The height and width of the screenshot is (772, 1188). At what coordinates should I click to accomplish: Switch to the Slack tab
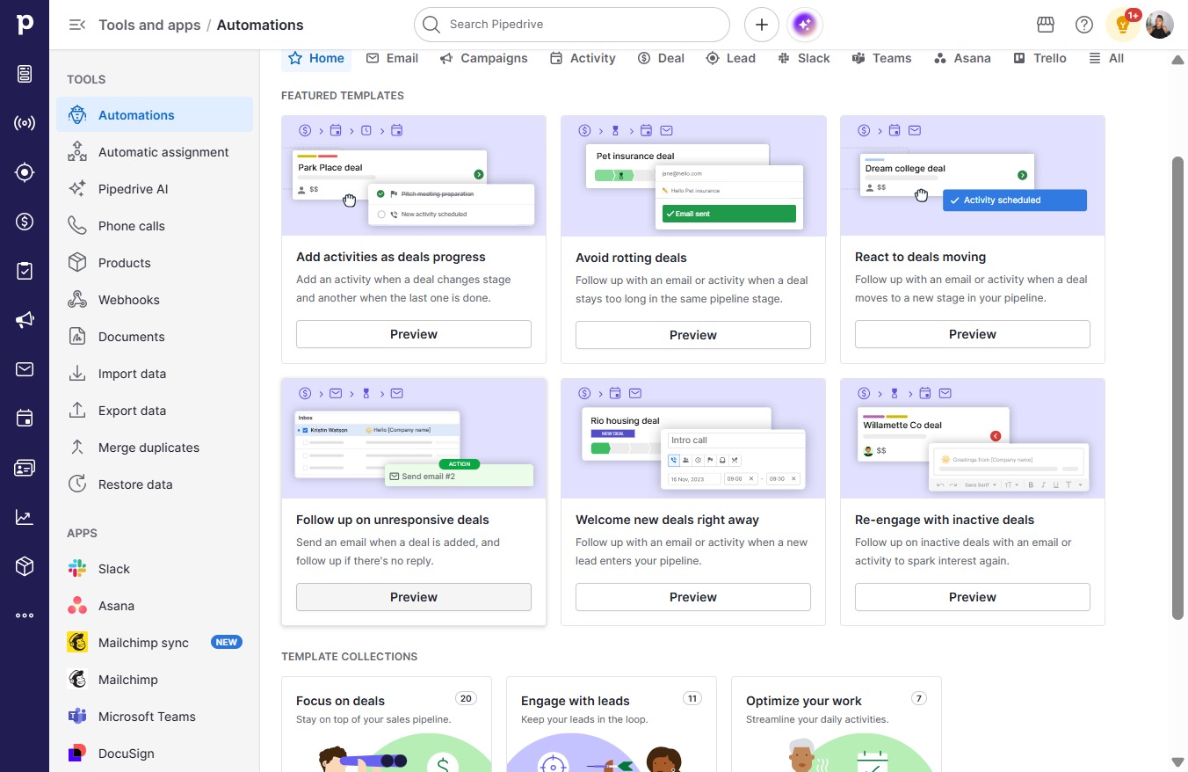[803, 58]
